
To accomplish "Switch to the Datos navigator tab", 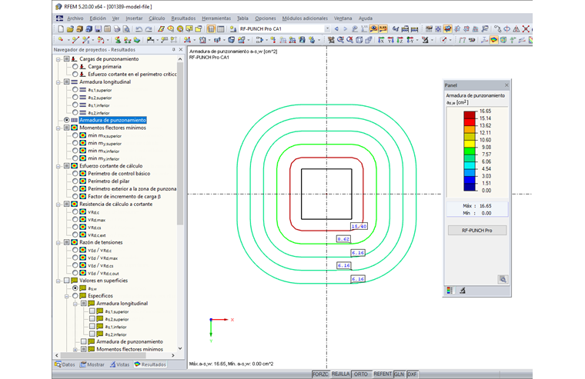I will (65, 364).
